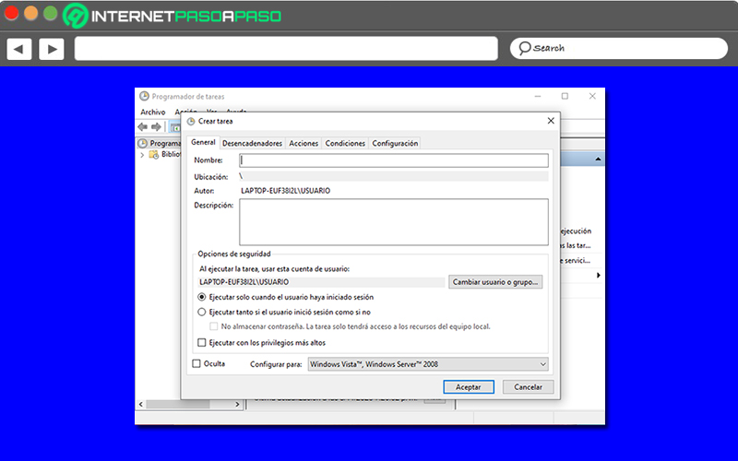Expand the Biblioteca tree node arrow
The image size is (738, 461).
point(142,155)
